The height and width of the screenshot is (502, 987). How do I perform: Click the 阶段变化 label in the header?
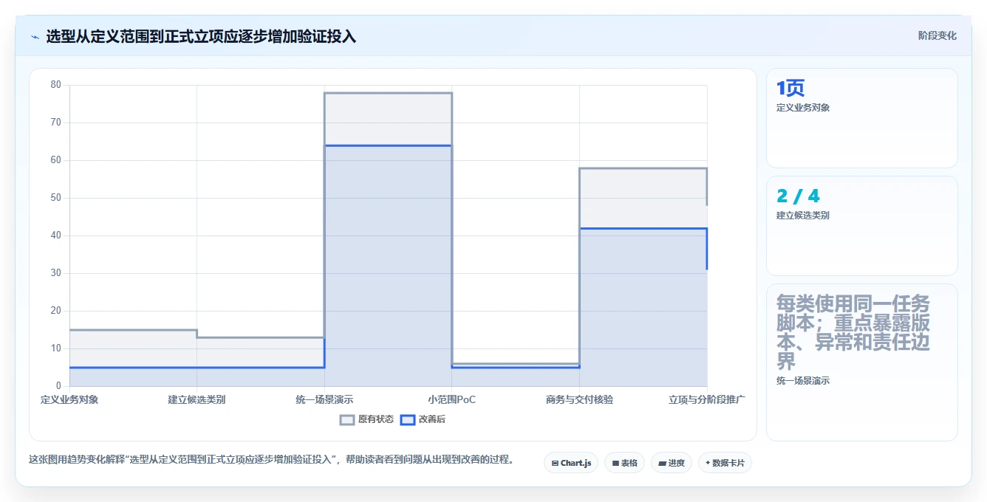[937, 35]
